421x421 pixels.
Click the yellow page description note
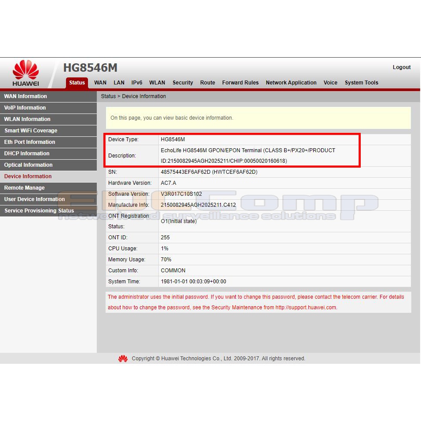tap(258, 118)
